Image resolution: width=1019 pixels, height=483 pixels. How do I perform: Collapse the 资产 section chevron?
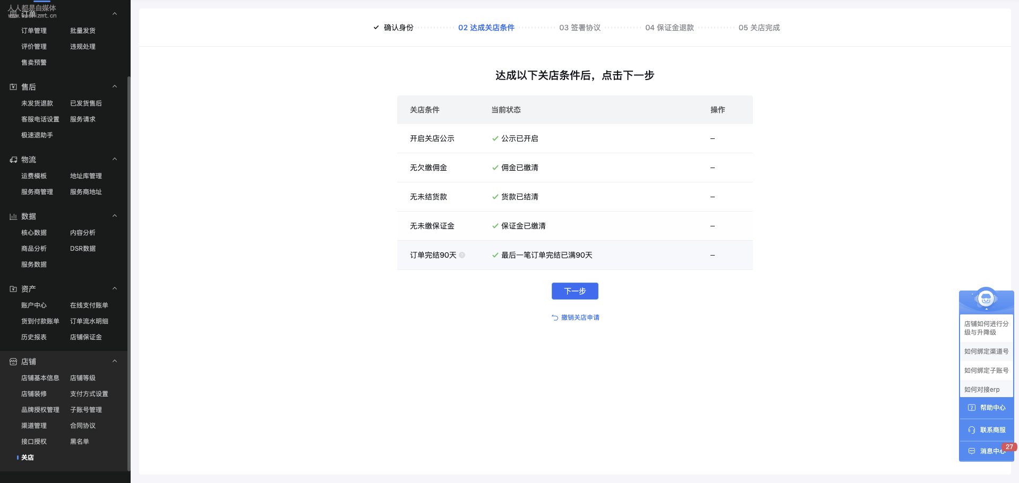115,288
